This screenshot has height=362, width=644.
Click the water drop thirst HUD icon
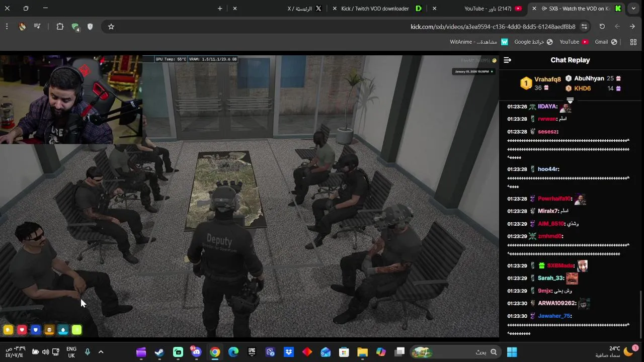[63, 330]
